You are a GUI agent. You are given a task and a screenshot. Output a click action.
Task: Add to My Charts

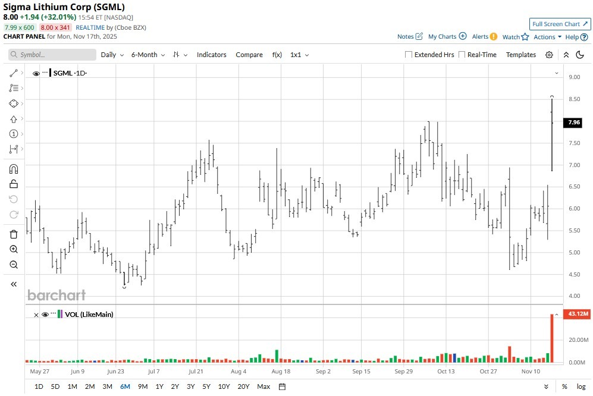447,37
